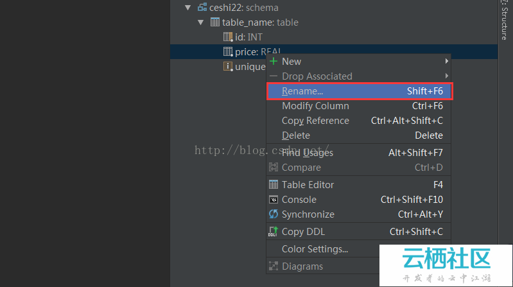
Task: Click the Console QL icon
Action: (274, 200)
